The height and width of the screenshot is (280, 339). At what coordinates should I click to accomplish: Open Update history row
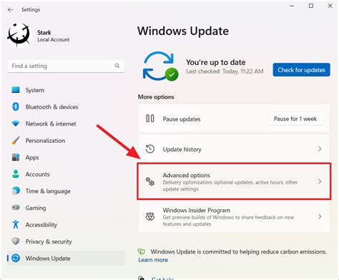tap(234, 149)
